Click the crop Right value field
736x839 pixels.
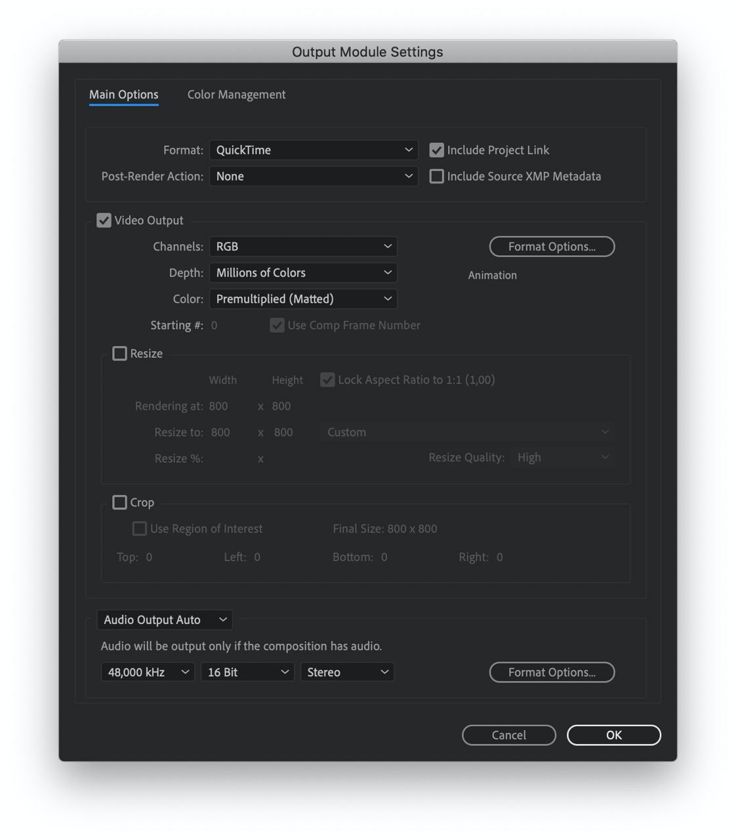(x=500, y=557)
